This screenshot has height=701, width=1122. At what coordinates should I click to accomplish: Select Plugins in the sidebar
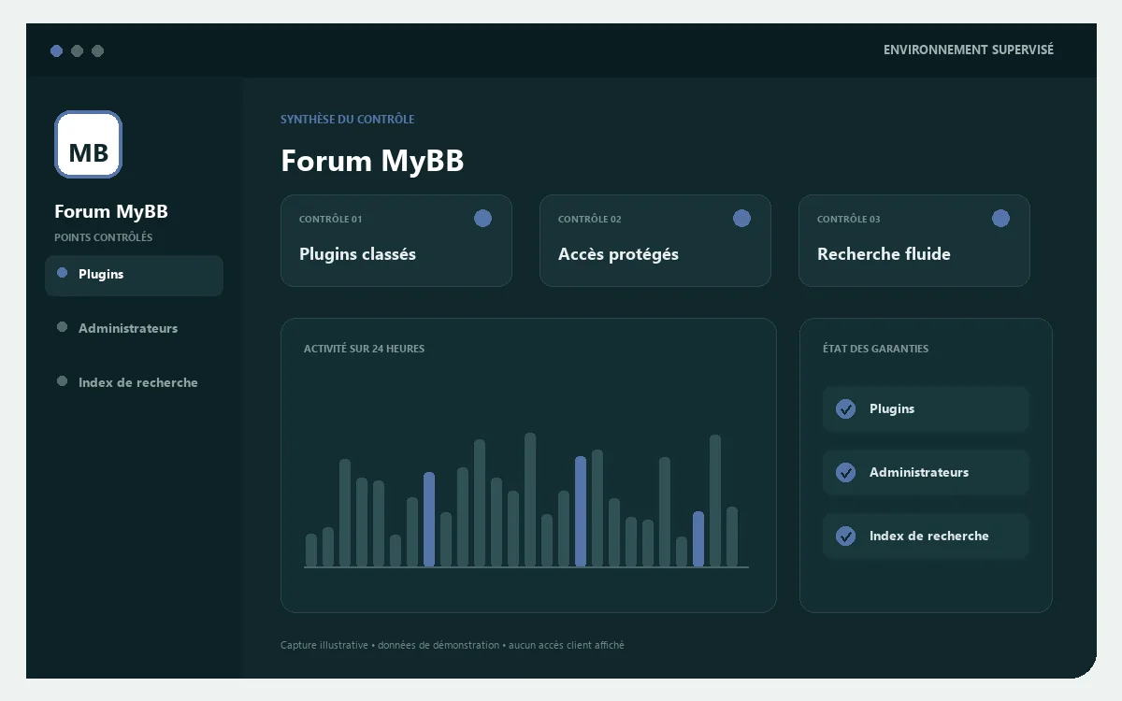coord(134,275)
